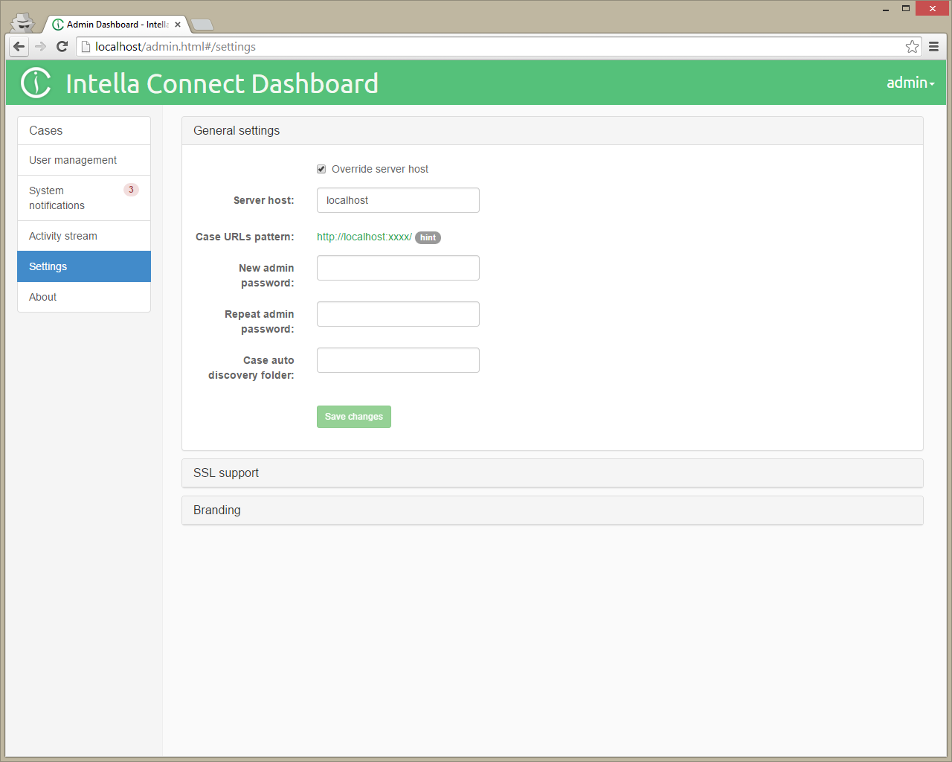
Task: Click the browser back arrow
Action: 19,46
